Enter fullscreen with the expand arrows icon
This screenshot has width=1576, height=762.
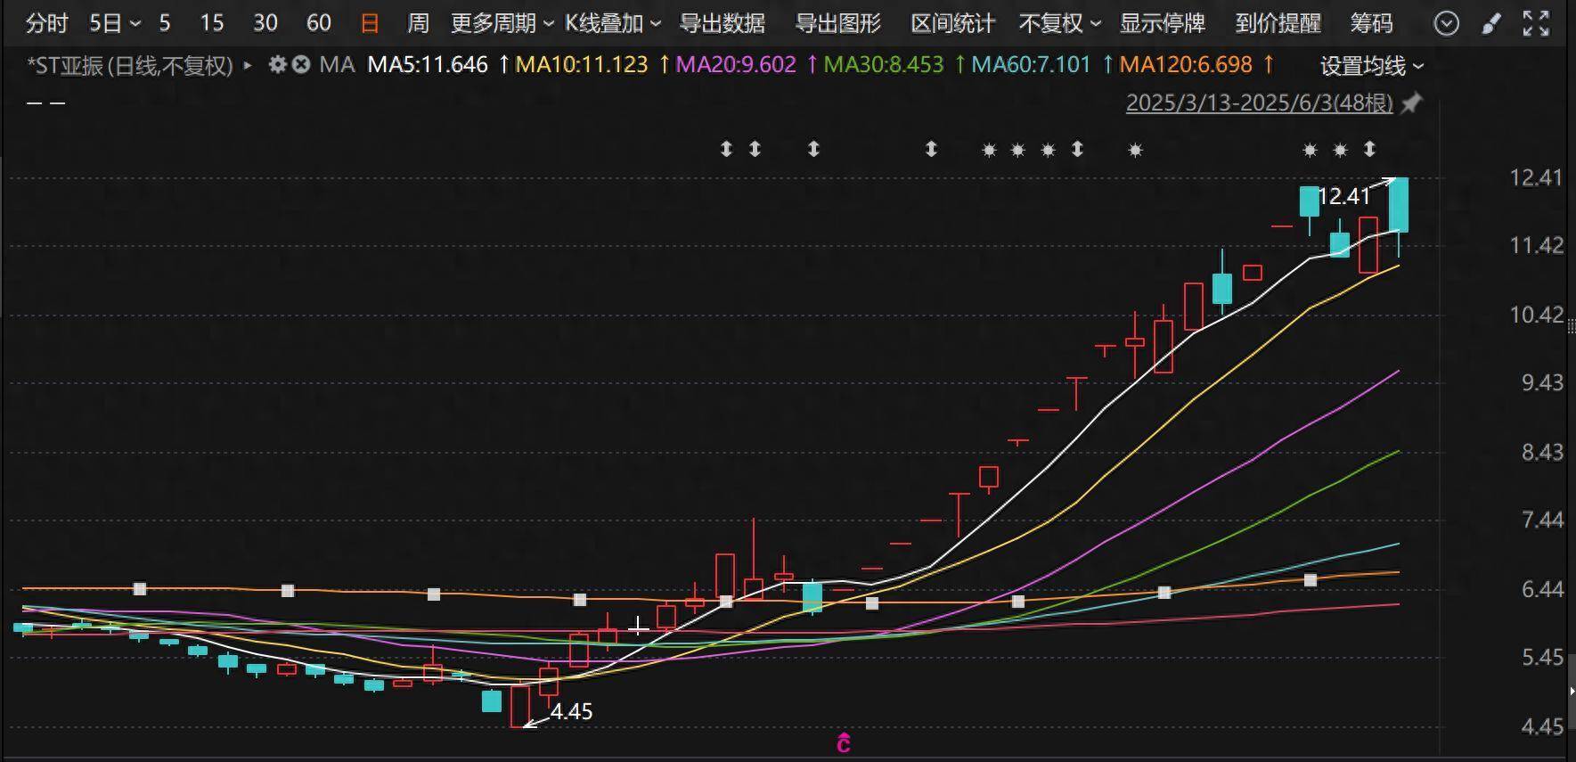[x=1536, y=24]
